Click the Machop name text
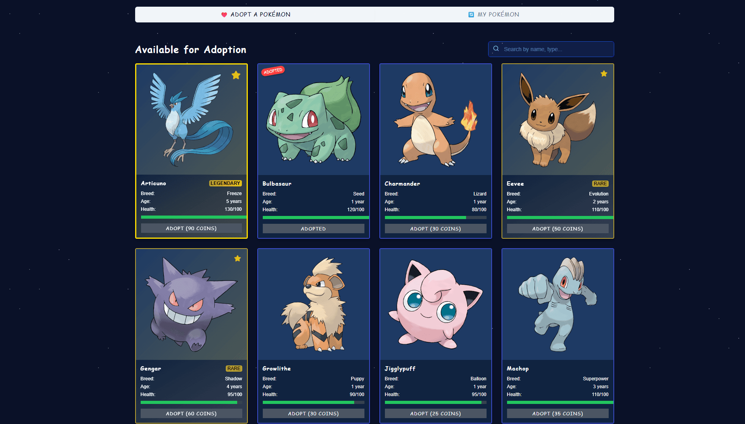This screenshot has height=424, width=745. [518, 369]
